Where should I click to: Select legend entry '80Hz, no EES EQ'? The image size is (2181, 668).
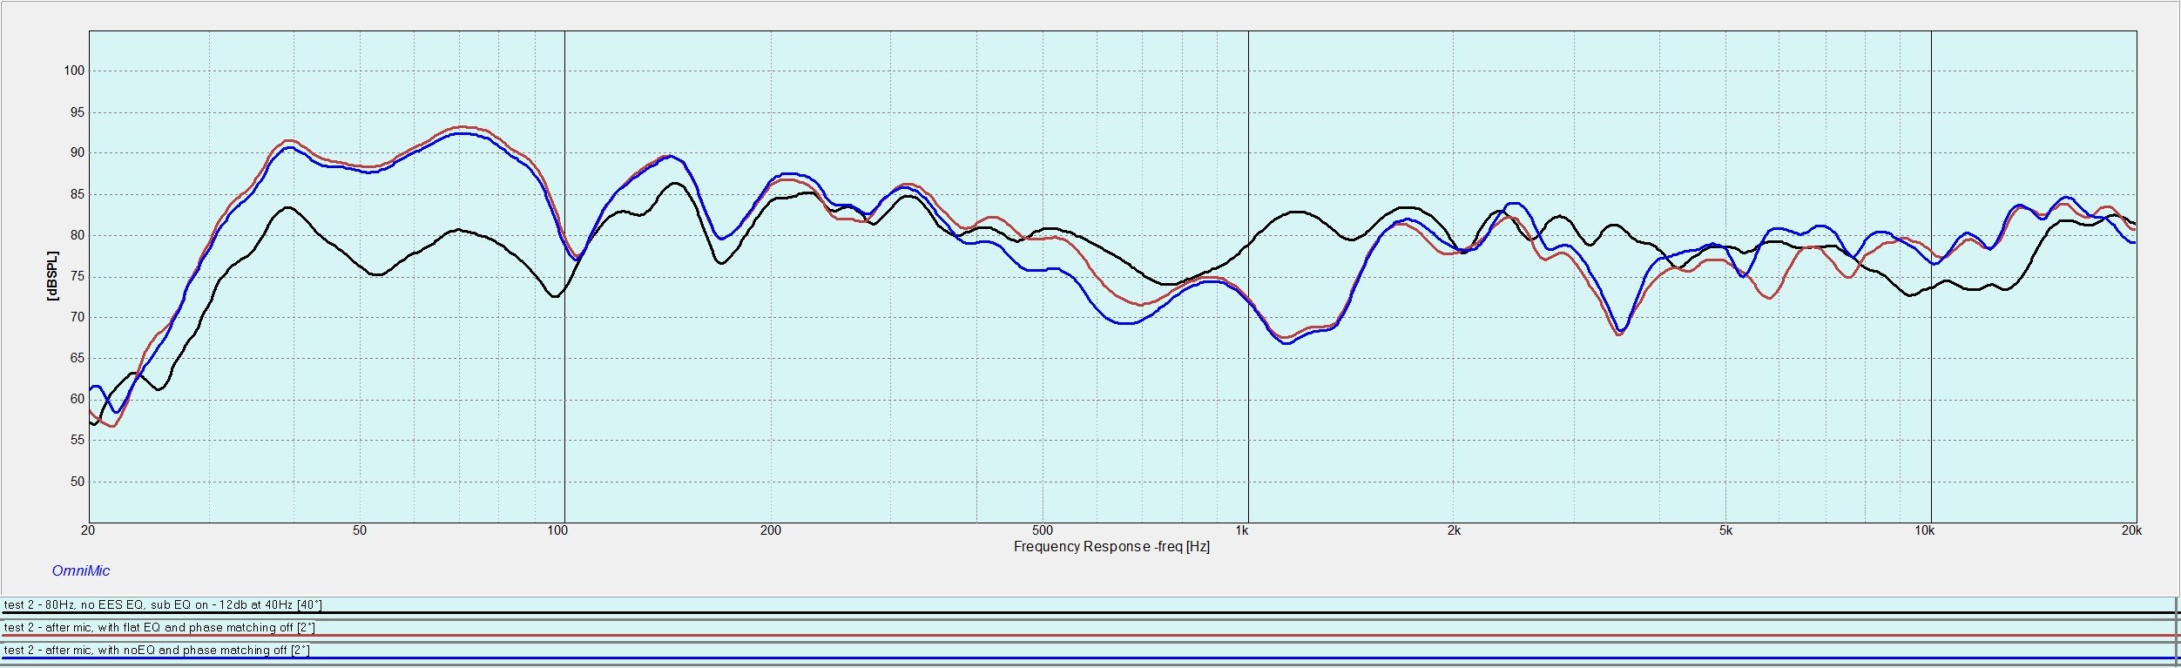[x=163, y=604]
